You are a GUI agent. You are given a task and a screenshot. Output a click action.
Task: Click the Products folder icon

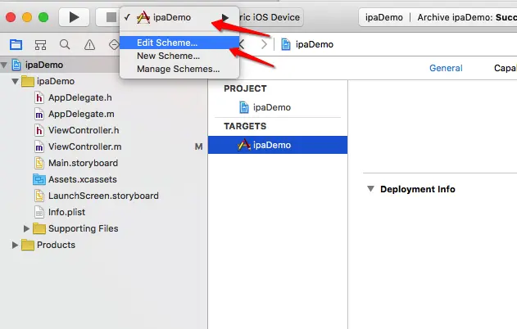28,245
